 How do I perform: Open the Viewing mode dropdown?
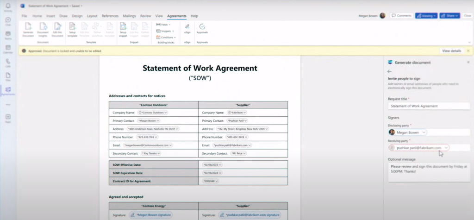[426, 16]
